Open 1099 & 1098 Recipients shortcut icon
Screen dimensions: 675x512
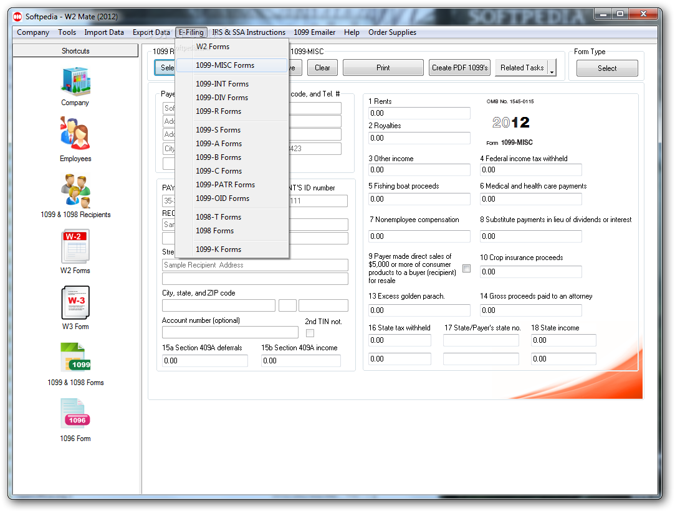click(75, 191)
